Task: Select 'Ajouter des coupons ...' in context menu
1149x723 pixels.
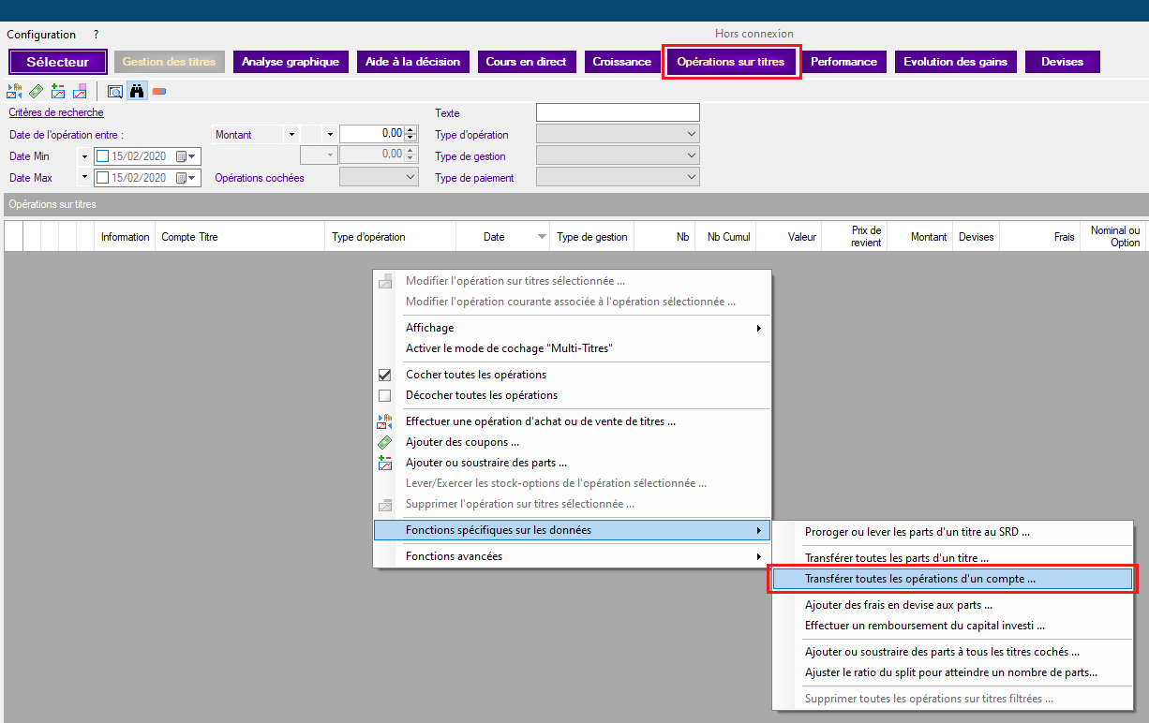Action: 462,442
